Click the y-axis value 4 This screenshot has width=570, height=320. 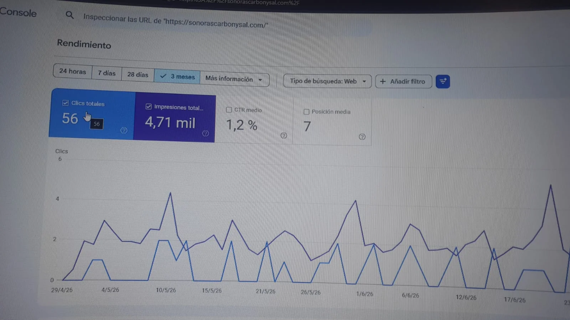[x=57, y=199]
